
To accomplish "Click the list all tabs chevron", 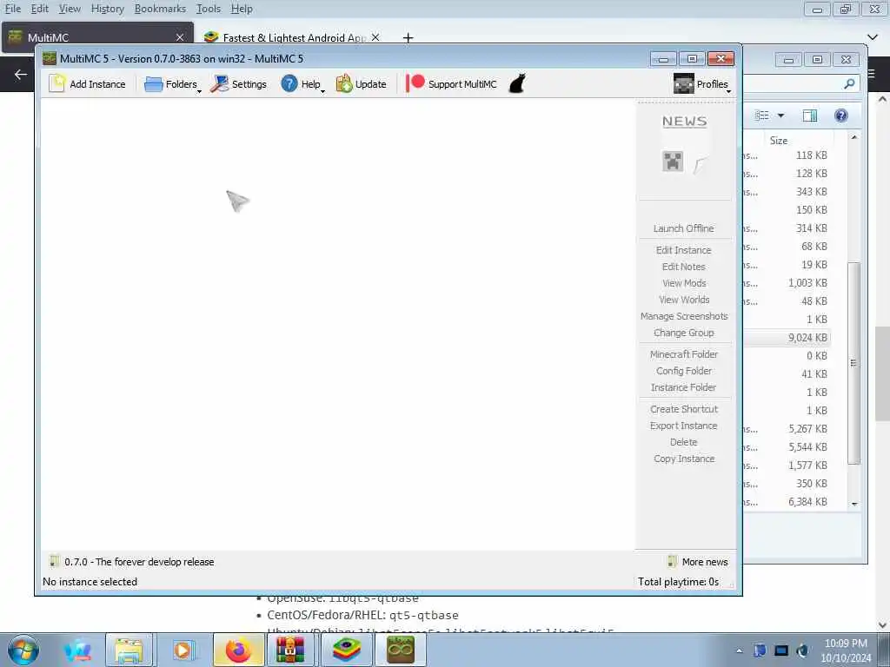I will 873,37.
